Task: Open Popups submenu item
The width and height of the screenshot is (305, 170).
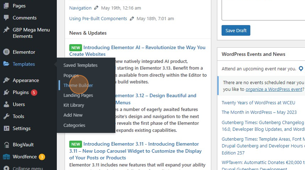Action: [71, 75]
